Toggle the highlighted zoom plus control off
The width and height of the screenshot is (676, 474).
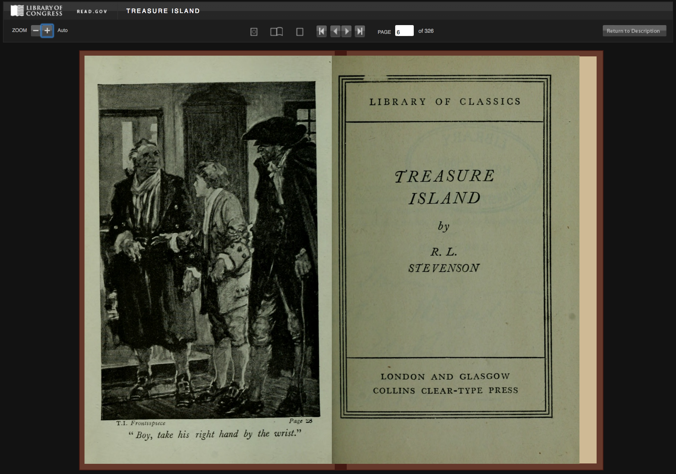(x=47, y=31)
